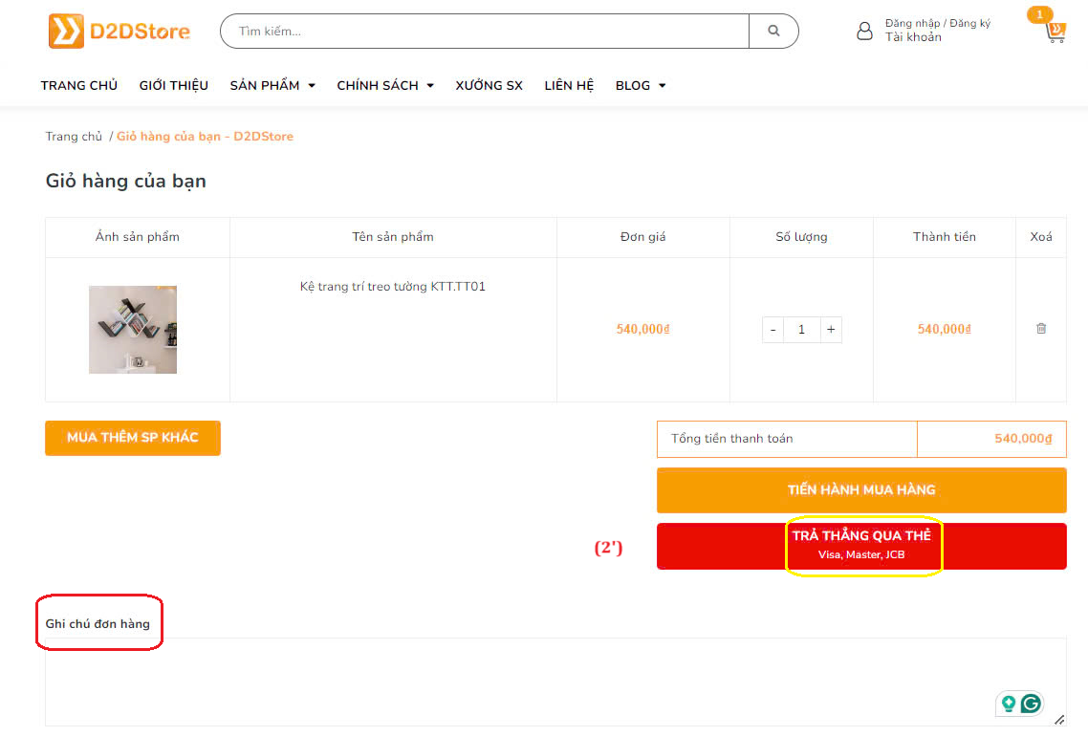The image size is (1088, 737).
Task: Click the Đăng nhập / Đăng ký link
Action: point(938,23)
